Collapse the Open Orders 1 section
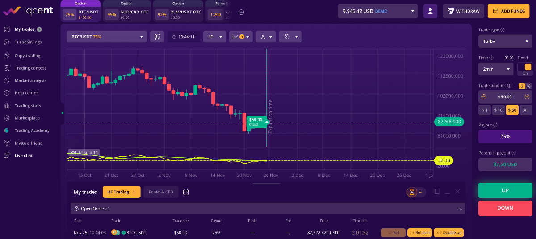The image size is (536, 239). click(x=460, y=209)
